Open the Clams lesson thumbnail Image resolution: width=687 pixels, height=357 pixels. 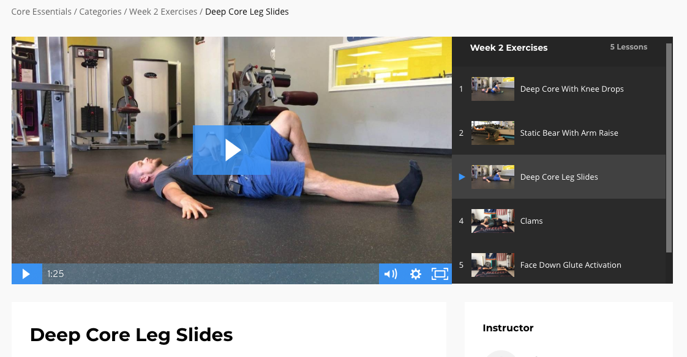492,221
